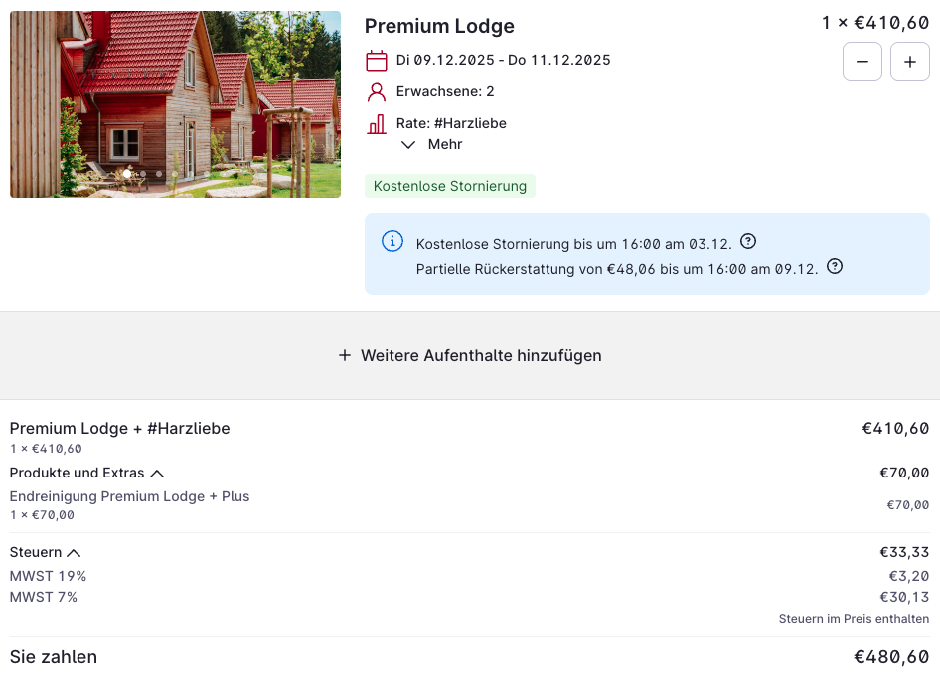
Task: Click the bar chart icon beside Rate
Action: (x=377, y=124)
